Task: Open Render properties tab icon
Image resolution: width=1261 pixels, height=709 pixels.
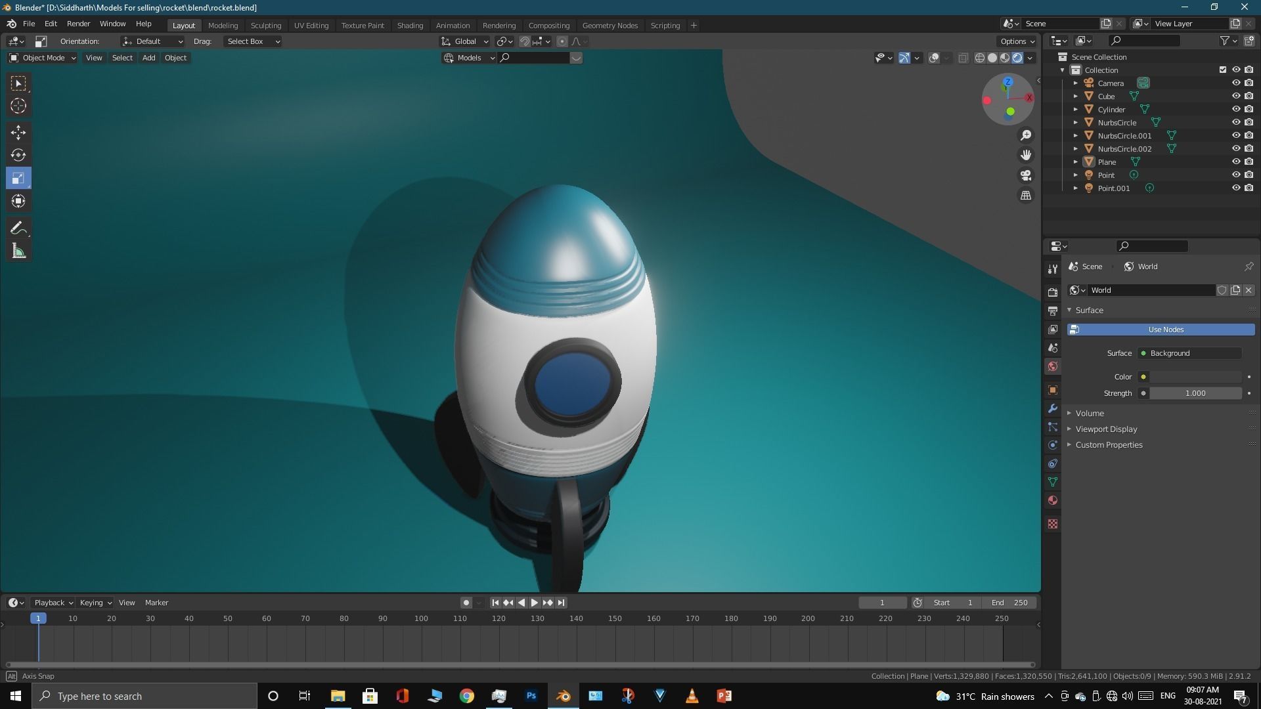Action: pos(1053,292)
